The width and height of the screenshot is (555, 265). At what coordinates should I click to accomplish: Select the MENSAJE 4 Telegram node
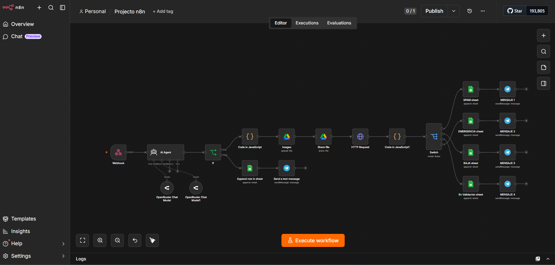click(508, 184)
